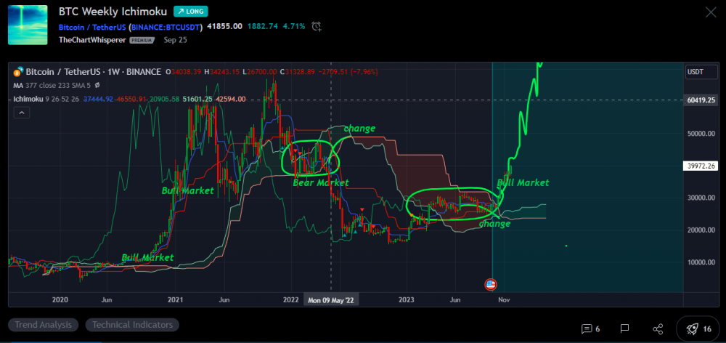This screenshot has width=726, height=343.
Task: Open the BTC Weekly Ichimoku thumbnail image
Action: click(x=28, y=25)
